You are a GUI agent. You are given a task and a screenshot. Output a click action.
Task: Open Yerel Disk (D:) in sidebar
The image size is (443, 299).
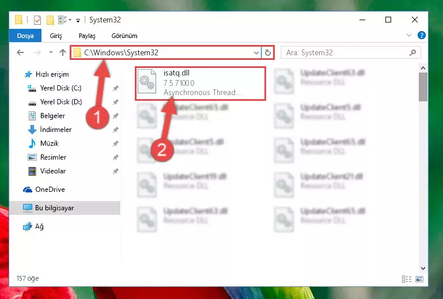coord(60,102)
